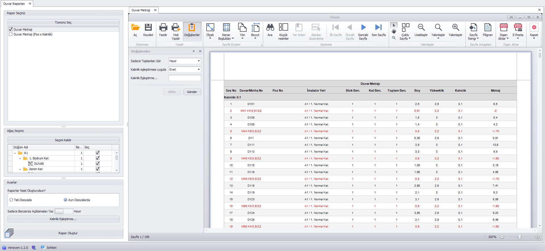The height and width of the screenshot is (251, 545).
Task: Click the Kapat close-preview icon
Action: point(534,27)
